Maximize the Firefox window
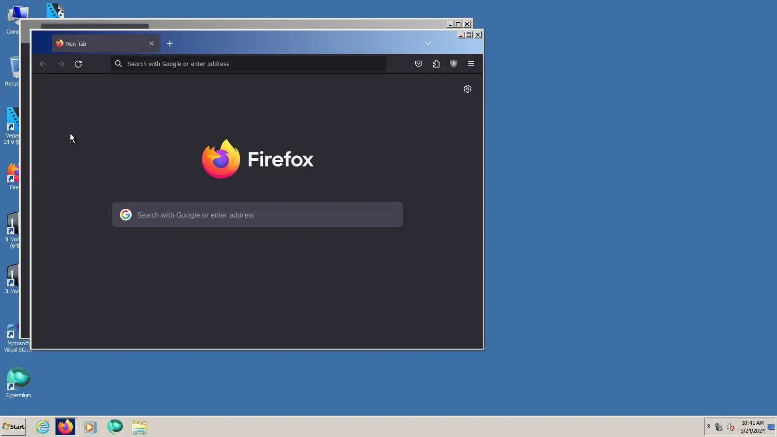Screen dimensions: 777x437 click(x=469, y=35)
